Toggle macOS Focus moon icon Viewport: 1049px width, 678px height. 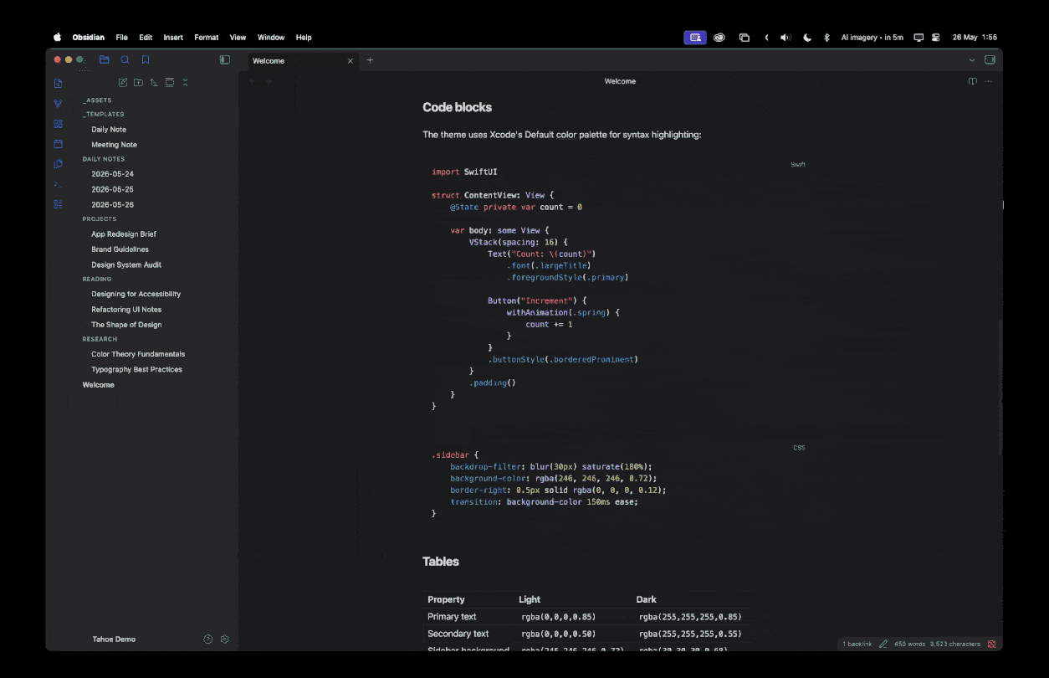(807, 38)
